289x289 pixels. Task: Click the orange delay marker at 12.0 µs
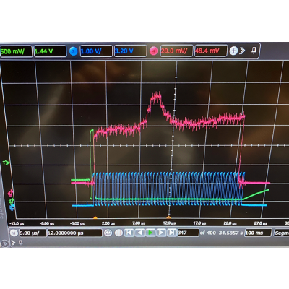click(x=170, y=217)
